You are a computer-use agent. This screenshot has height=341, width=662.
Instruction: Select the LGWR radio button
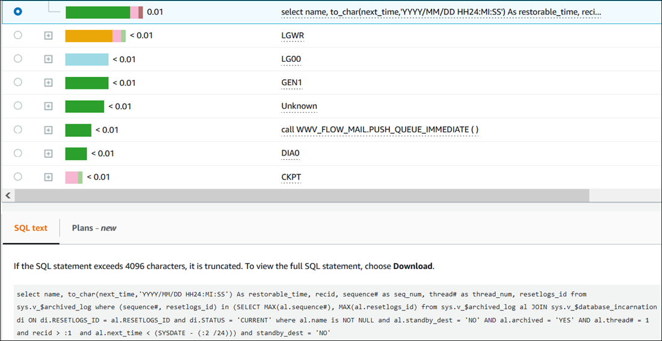(17, 35)
